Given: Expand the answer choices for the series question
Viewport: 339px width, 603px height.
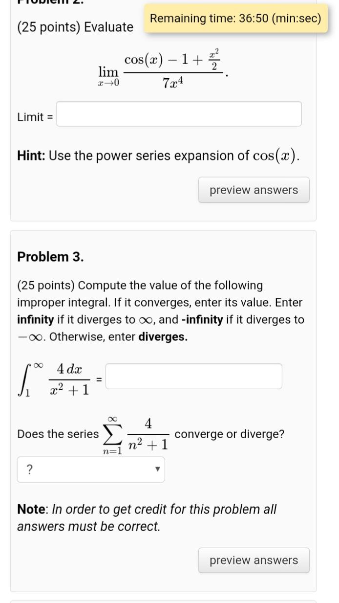Looking at the screenshot, I should (x=91, y=469).
